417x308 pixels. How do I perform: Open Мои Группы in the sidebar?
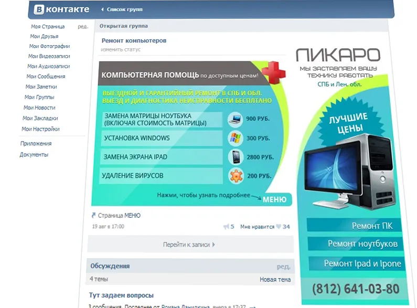pos(39,98)
